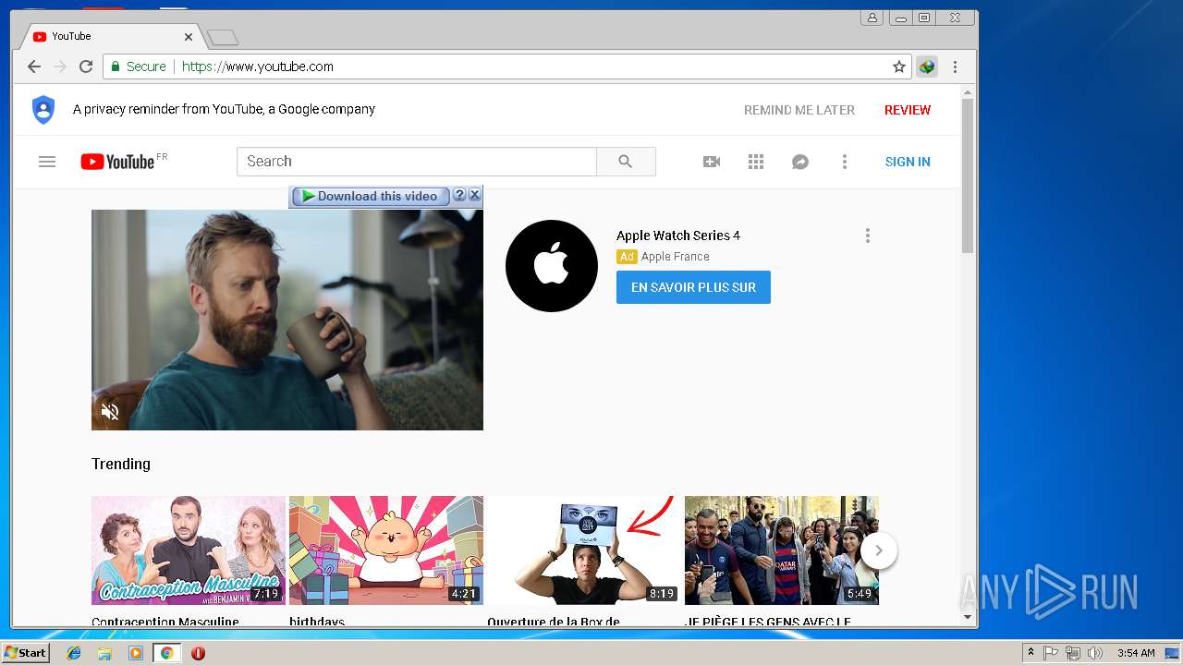Click the Chrome profile user icon
Viewport: 1183px width, 665px height.
click(872, 18)
